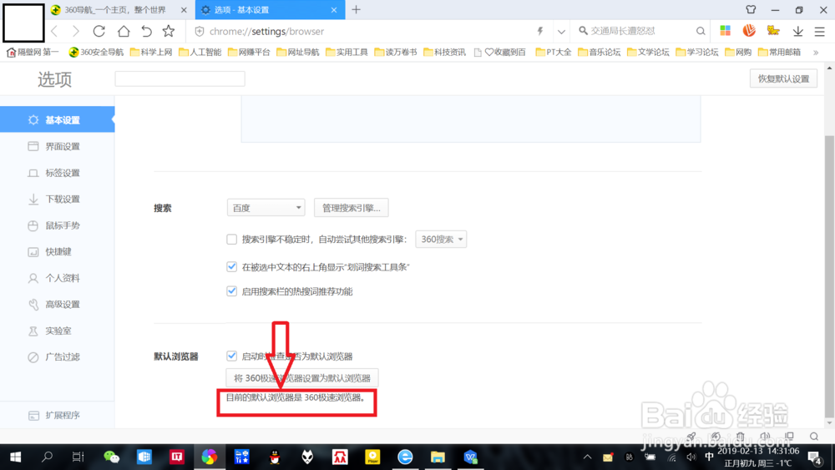835x470 pixels.
Task: Select 基本设置 in the sidebar
Action: (x=57, y=119)
